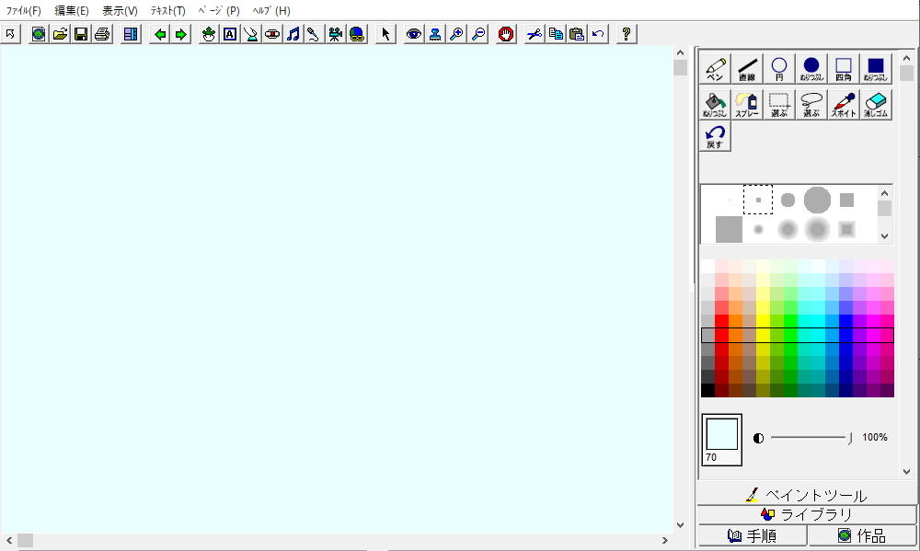Image resolution: width=920 pixels, height=551 pixels.
Task: Open a file with the folder icon
Action: coord(60,34)
